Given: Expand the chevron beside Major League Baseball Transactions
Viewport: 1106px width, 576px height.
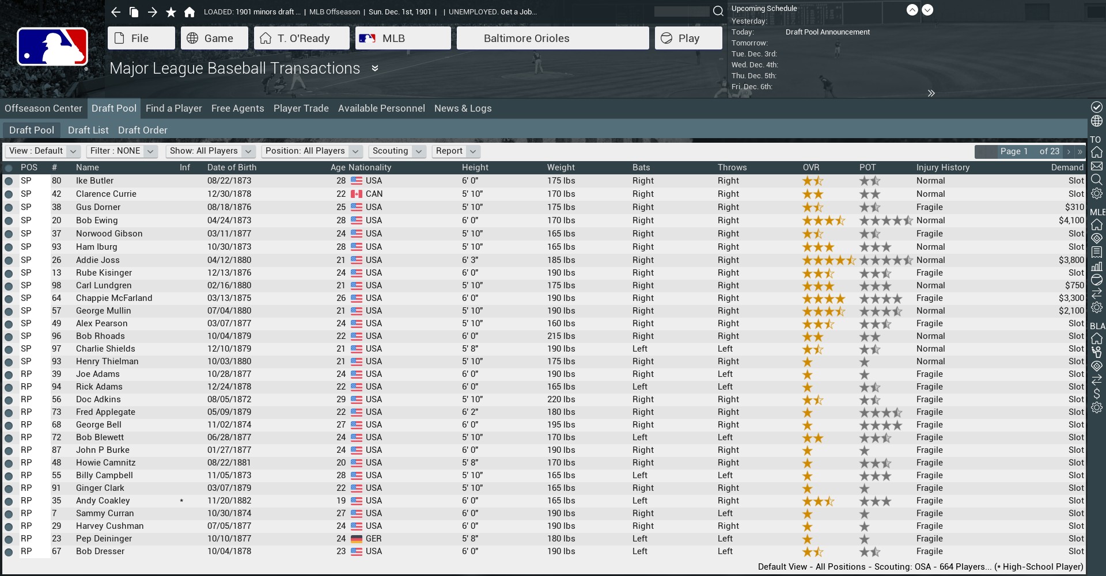Looking at the screenshot, I should 375,68.
